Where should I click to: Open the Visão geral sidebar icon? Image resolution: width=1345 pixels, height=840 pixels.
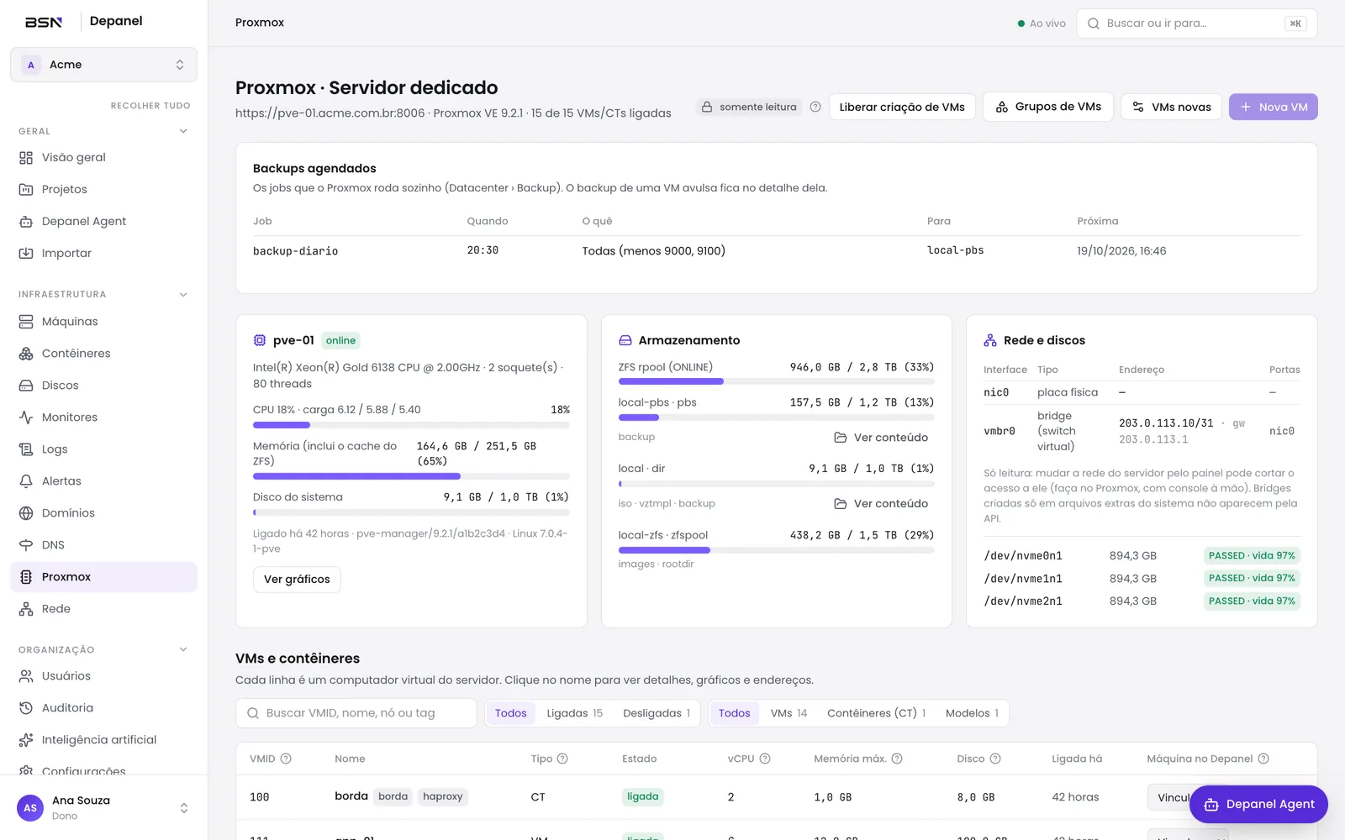pos(26,157)
